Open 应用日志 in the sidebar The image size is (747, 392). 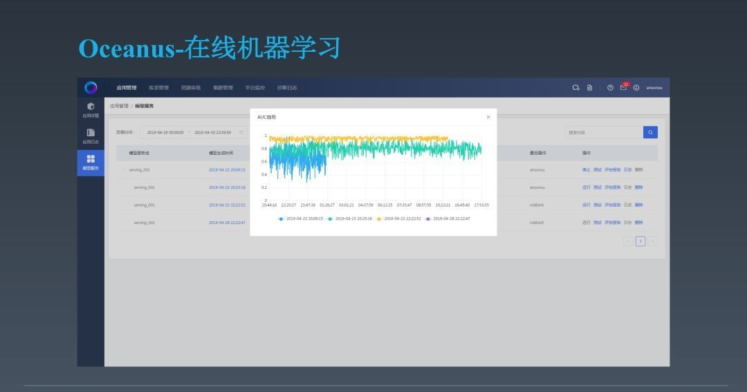point(91,136)
